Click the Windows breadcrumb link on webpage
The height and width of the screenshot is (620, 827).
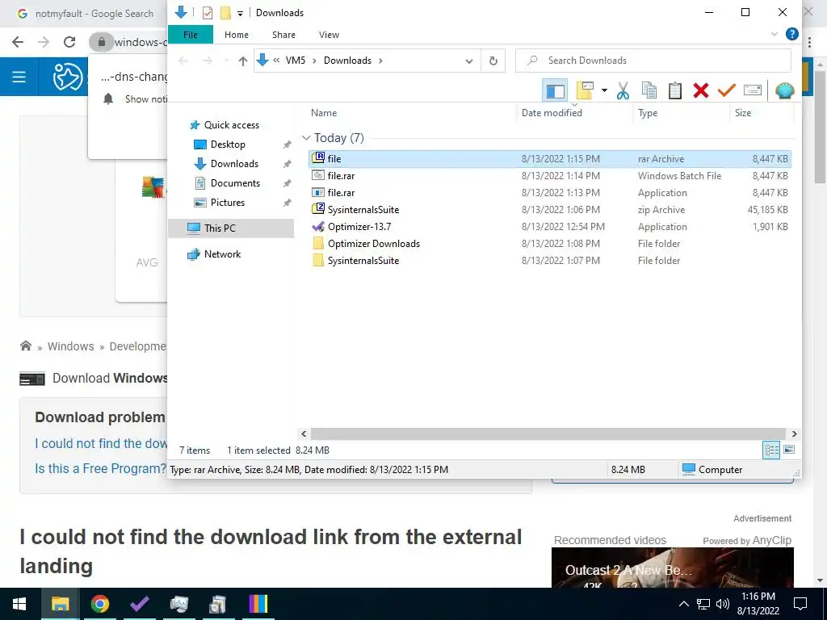pyautogui.click(x=71, y=346)
